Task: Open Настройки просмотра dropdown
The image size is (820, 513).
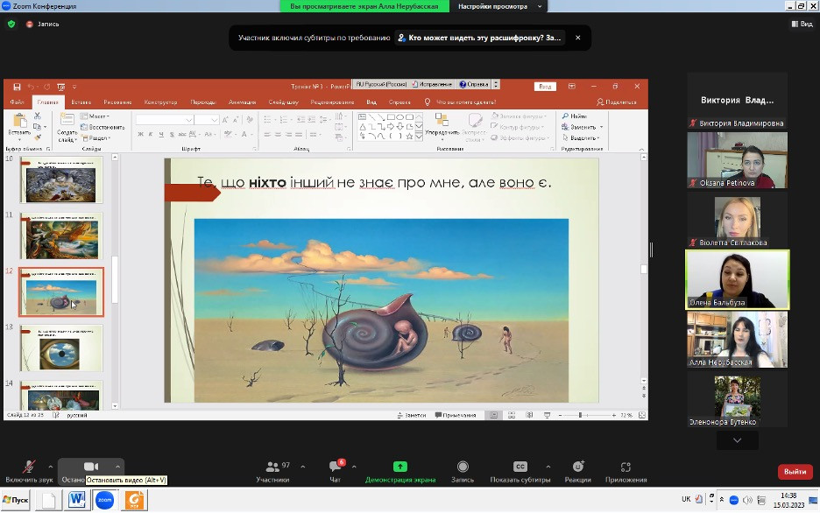Action: [498, 6]
